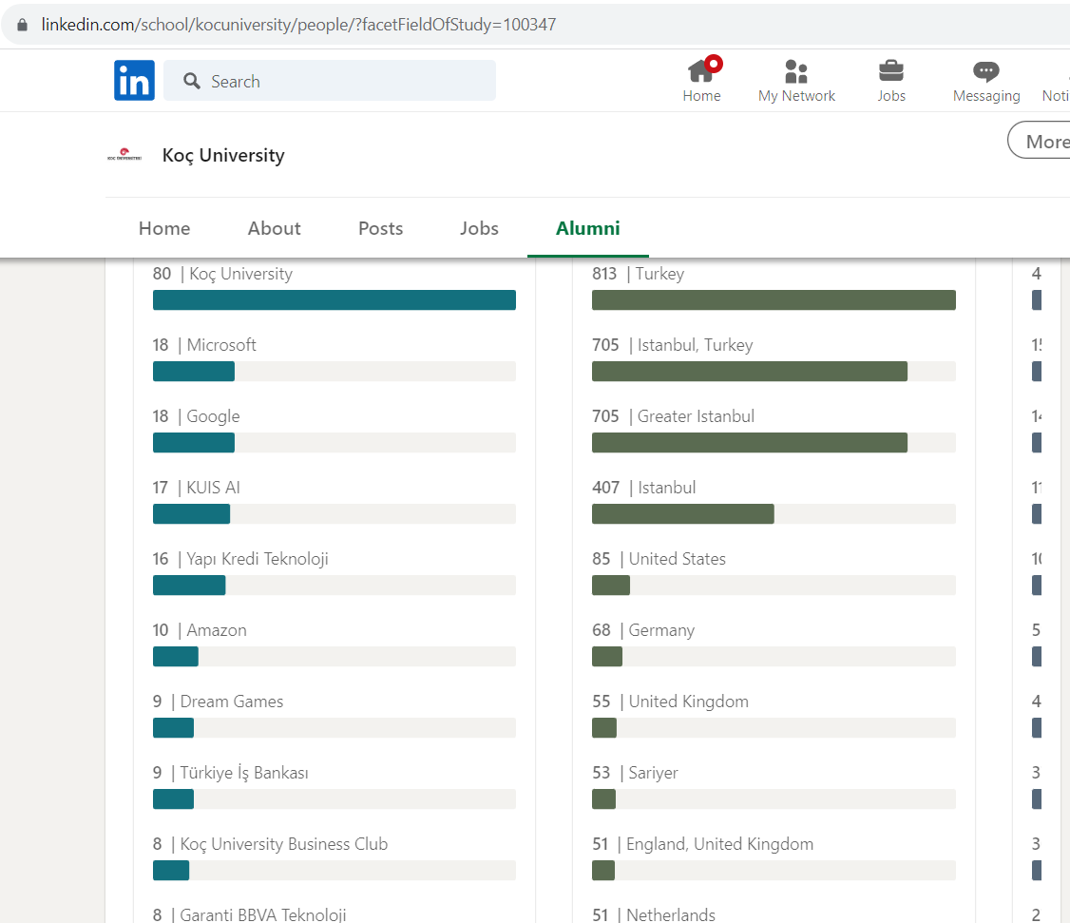Open the school page Home tab

point(164,228)
